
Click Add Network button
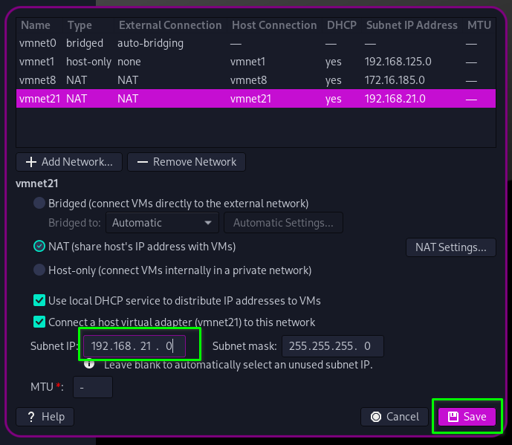click(x=70, y=162)
